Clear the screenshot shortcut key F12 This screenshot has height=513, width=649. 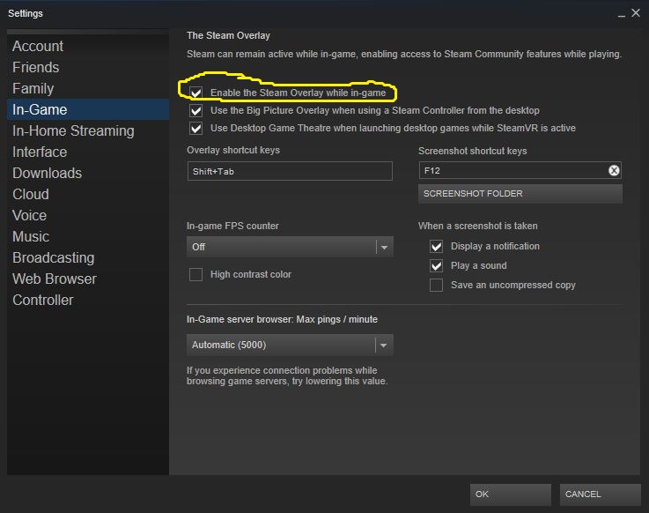pos(614,171)
